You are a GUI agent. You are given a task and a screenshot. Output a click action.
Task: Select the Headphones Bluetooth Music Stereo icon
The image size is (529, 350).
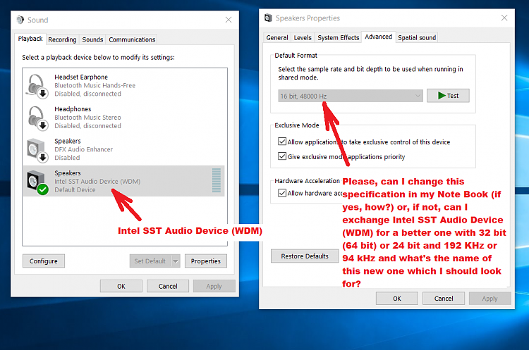(37, 118)
